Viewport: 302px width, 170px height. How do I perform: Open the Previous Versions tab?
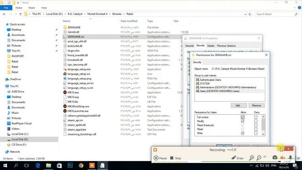click(226, 46)
